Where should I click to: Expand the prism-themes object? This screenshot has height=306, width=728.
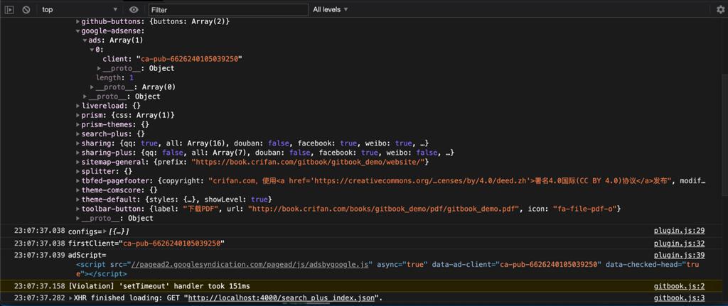coord(78,125)
